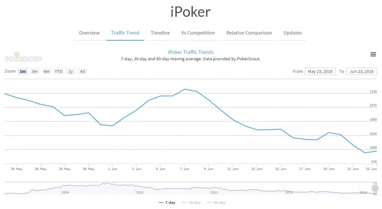
Task: Toggle the 90-day series in legend
Action: coord(216,202)
